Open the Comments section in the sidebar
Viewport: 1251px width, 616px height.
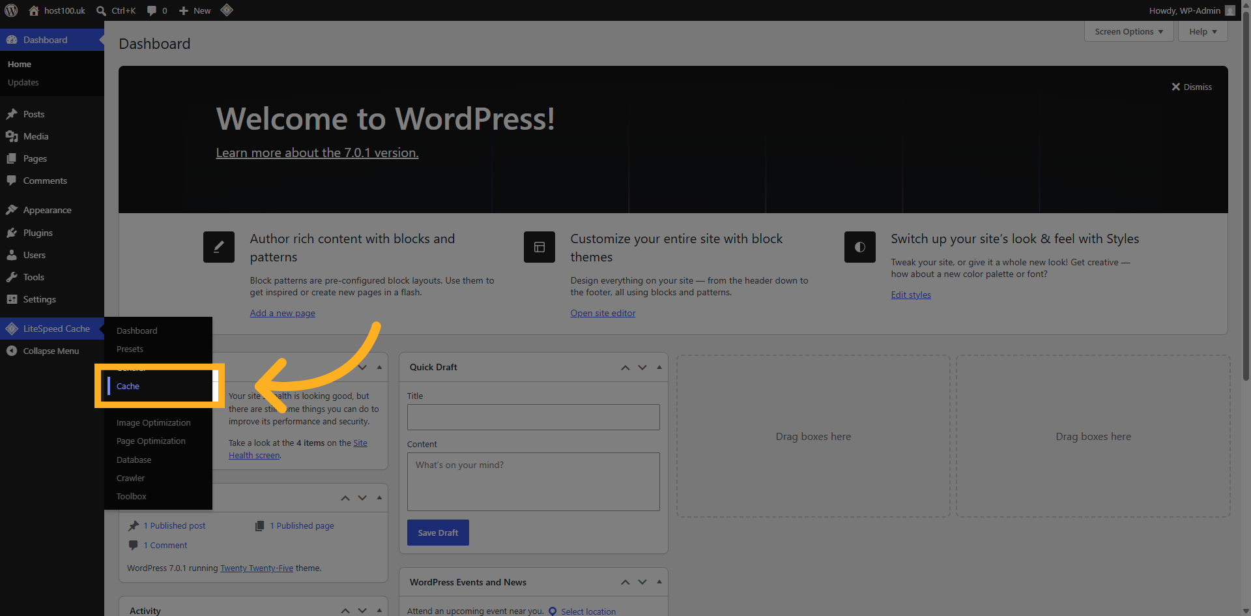point(52,181)
